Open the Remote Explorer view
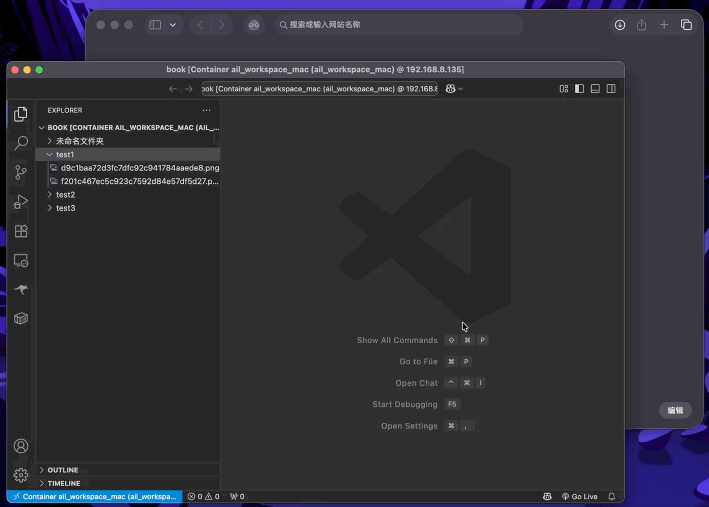This screenshot has height=507, width=709. tap(21, 260)
